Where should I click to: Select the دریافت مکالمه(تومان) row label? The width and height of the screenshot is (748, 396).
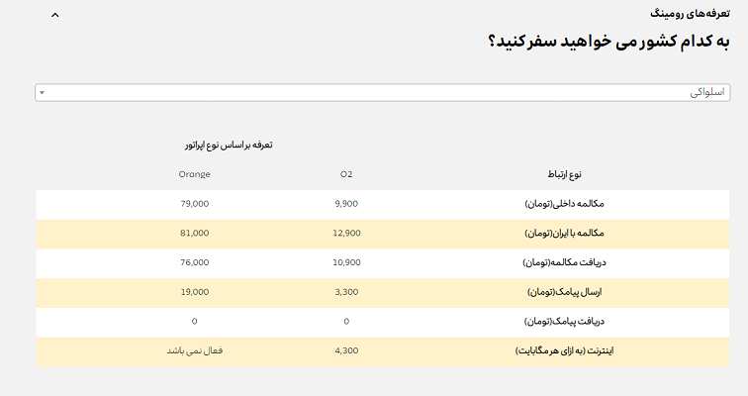coord(564,262)
